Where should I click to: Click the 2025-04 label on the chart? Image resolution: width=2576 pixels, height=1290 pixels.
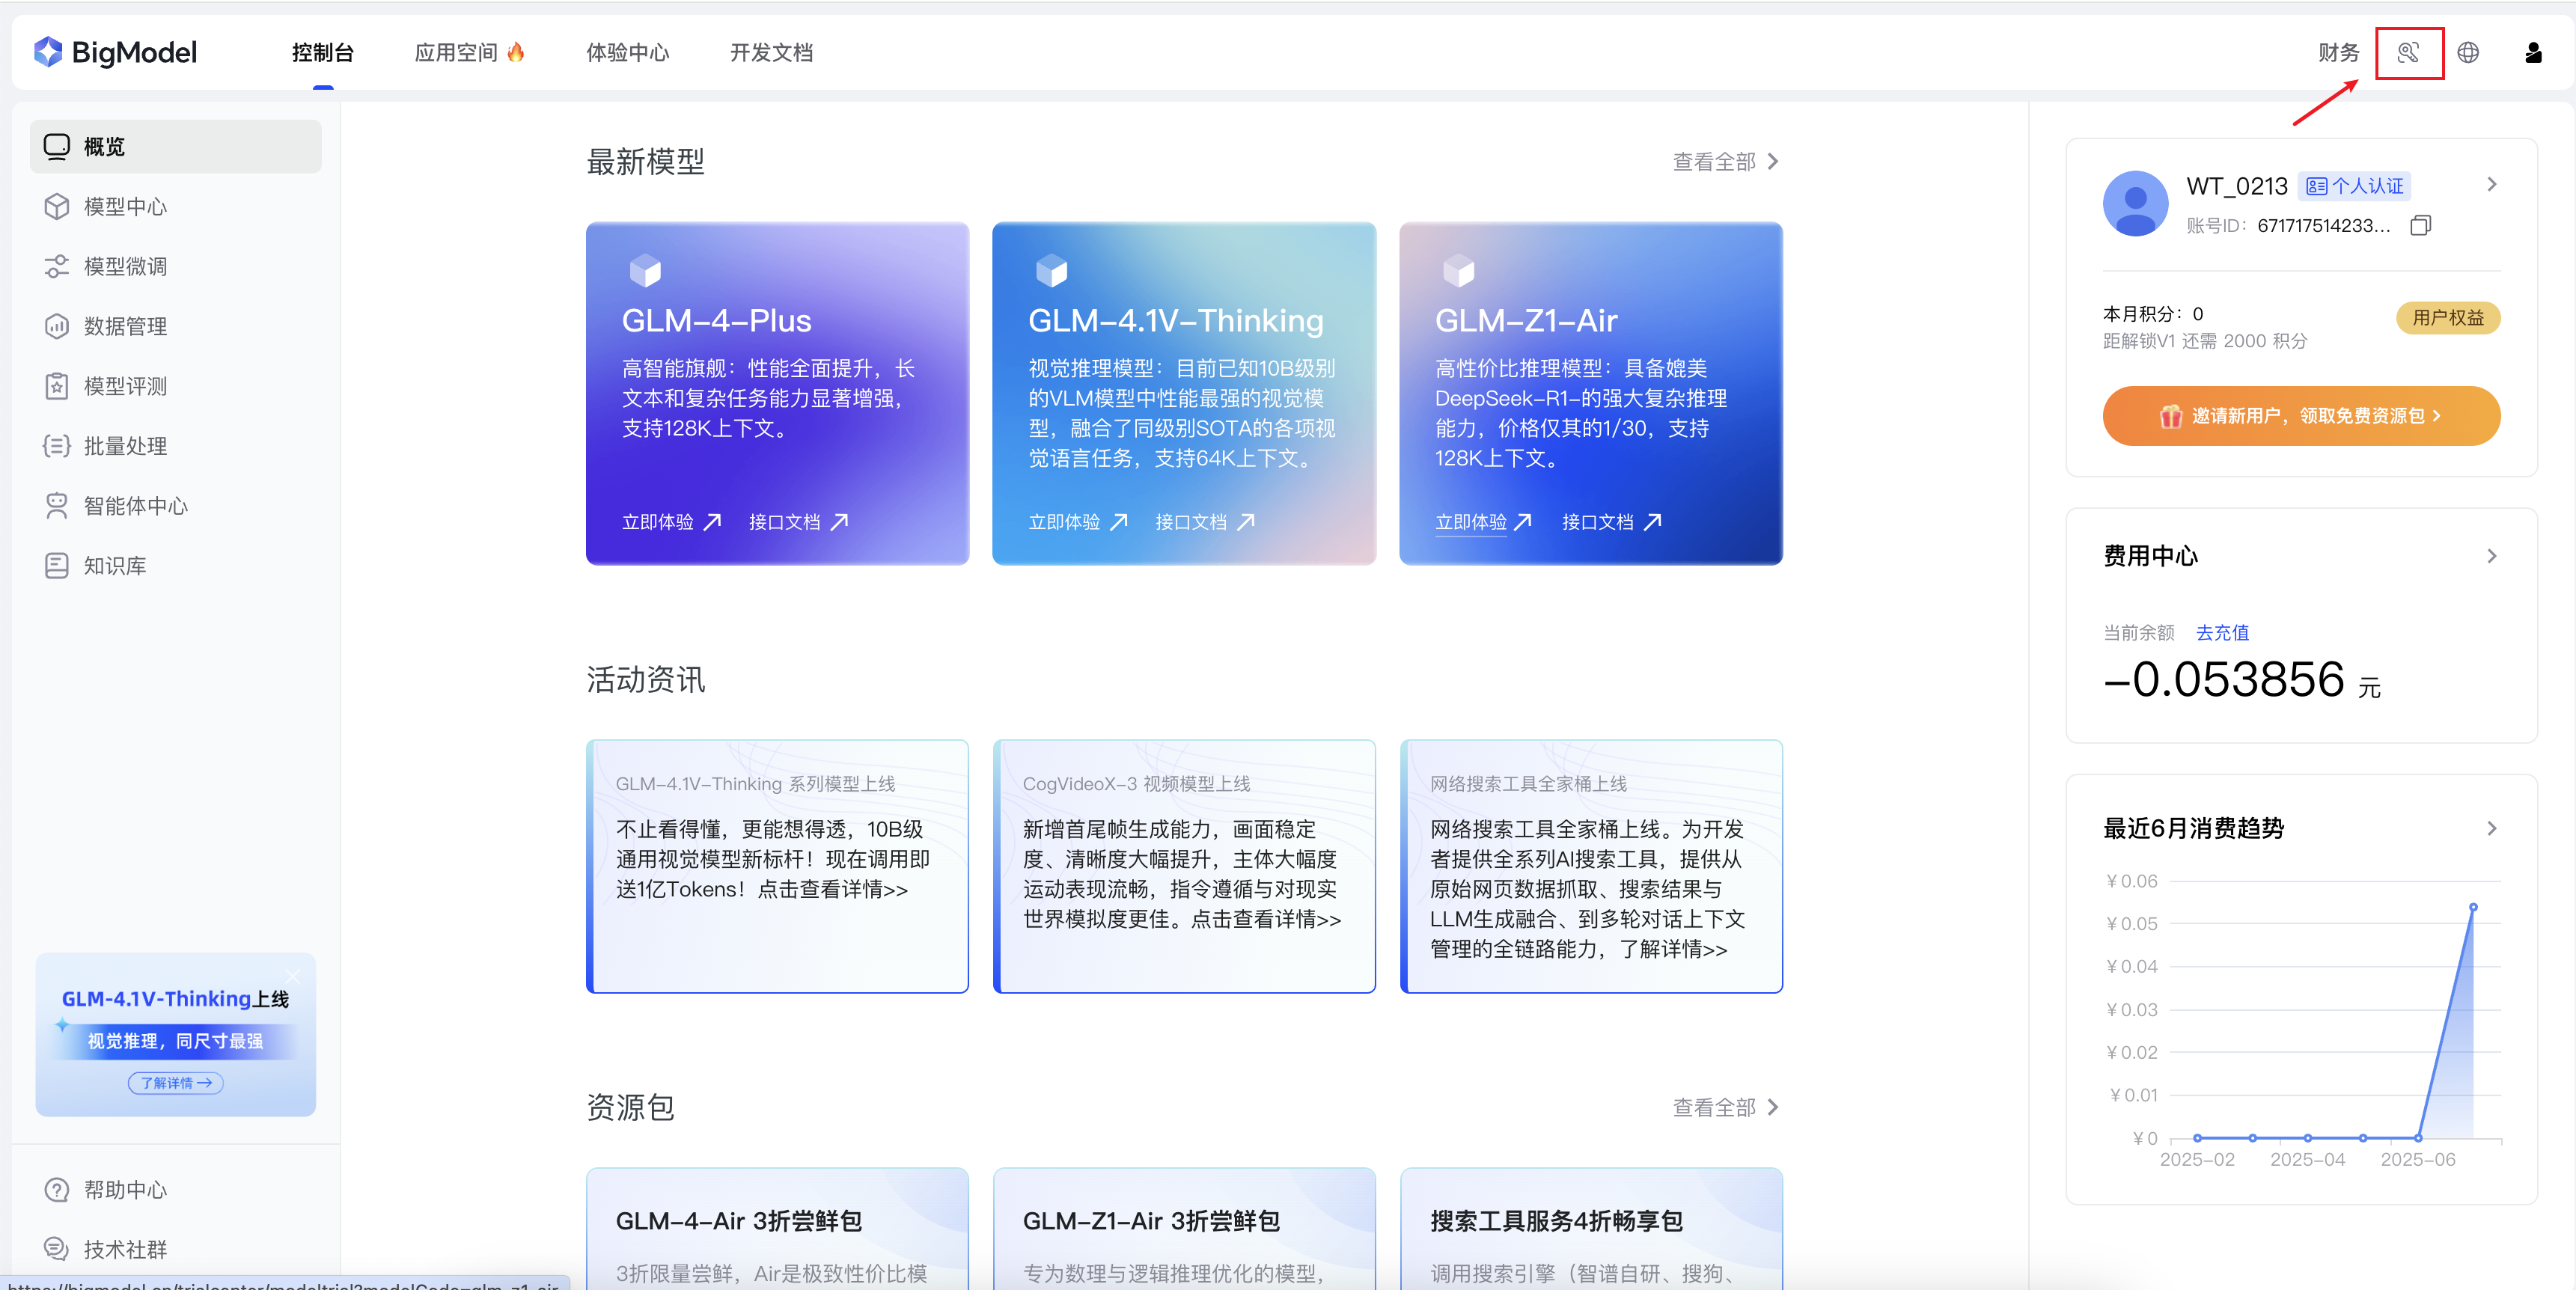(2307, 1159)
